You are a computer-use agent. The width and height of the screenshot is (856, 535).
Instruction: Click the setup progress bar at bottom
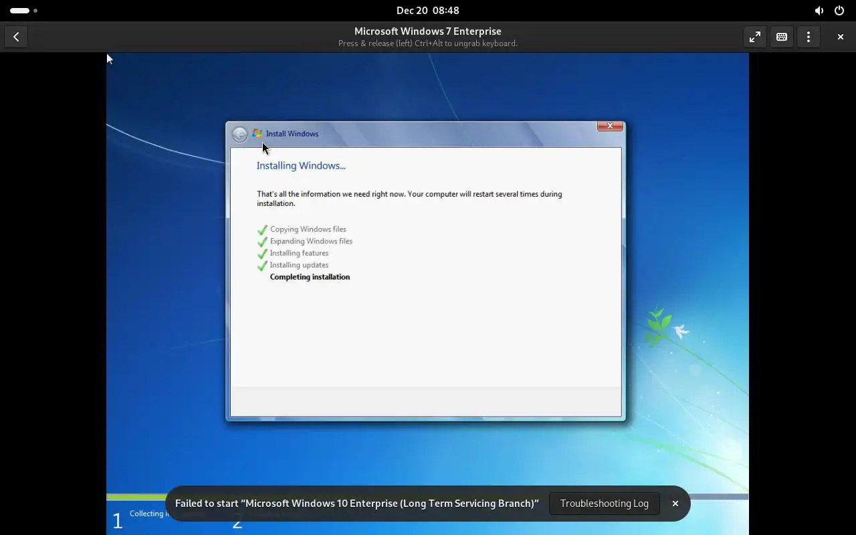pyautogui.click(x=427, y=497)
